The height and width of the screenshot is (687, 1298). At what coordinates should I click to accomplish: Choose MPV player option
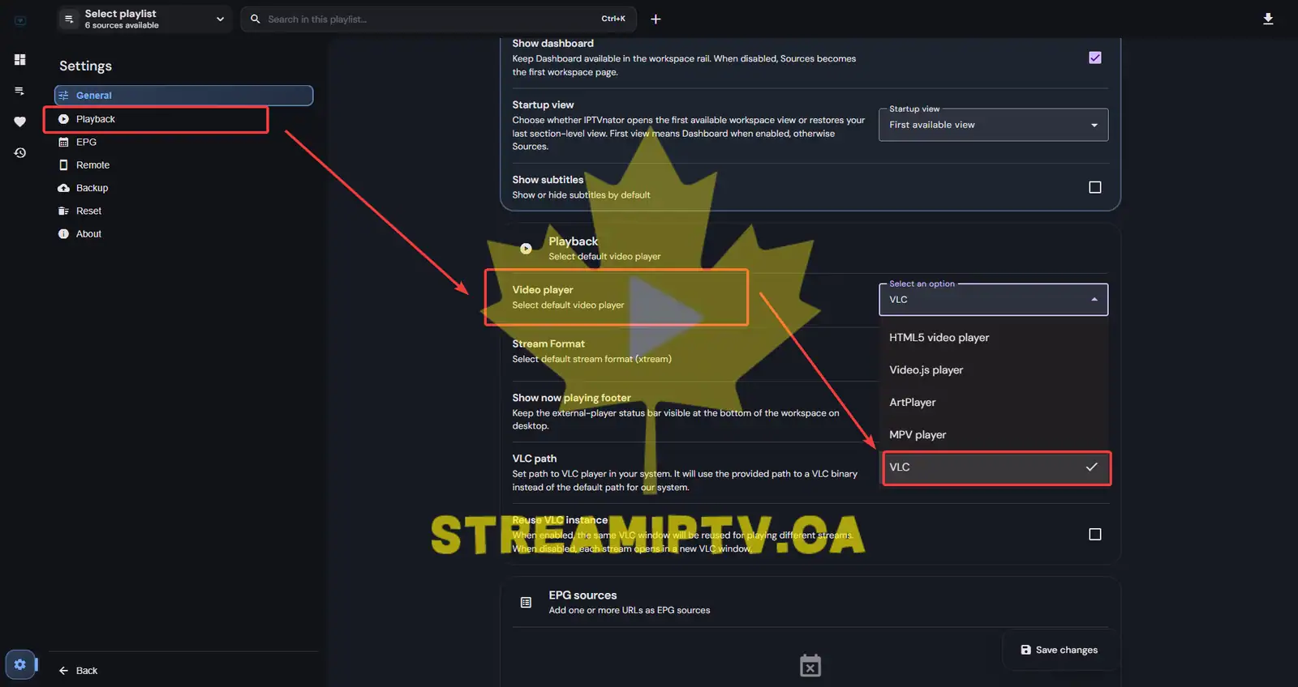(995, 434)
